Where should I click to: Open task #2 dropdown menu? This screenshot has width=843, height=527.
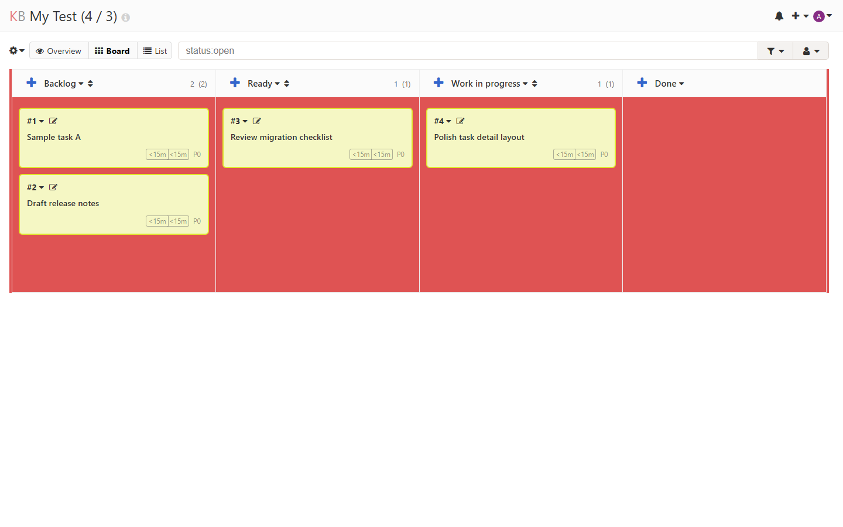tap(35, 187)
